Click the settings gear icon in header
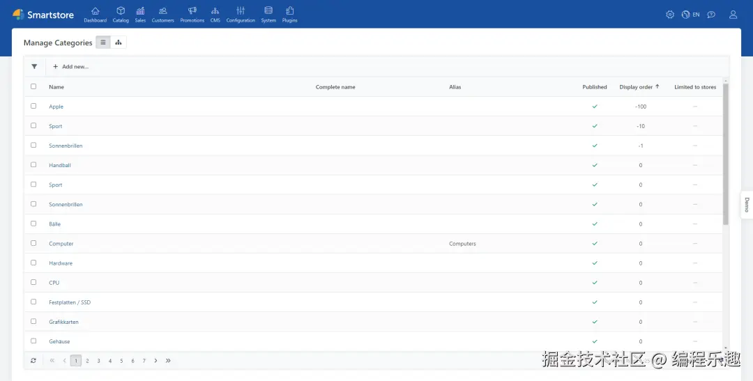Screen dimensions: 753x381 (x=670, y=15)
